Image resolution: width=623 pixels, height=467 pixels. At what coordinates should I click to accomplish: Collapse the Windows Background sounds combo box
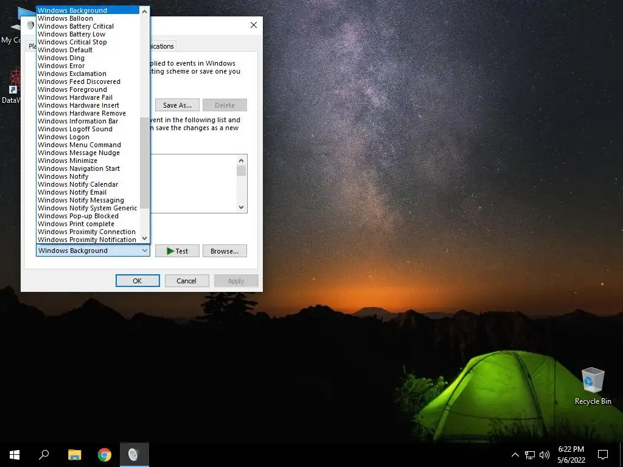tap(93, 251)
